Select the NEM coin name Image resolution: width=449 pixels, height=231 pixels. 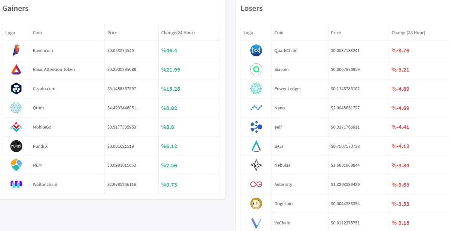click(38, 165)
